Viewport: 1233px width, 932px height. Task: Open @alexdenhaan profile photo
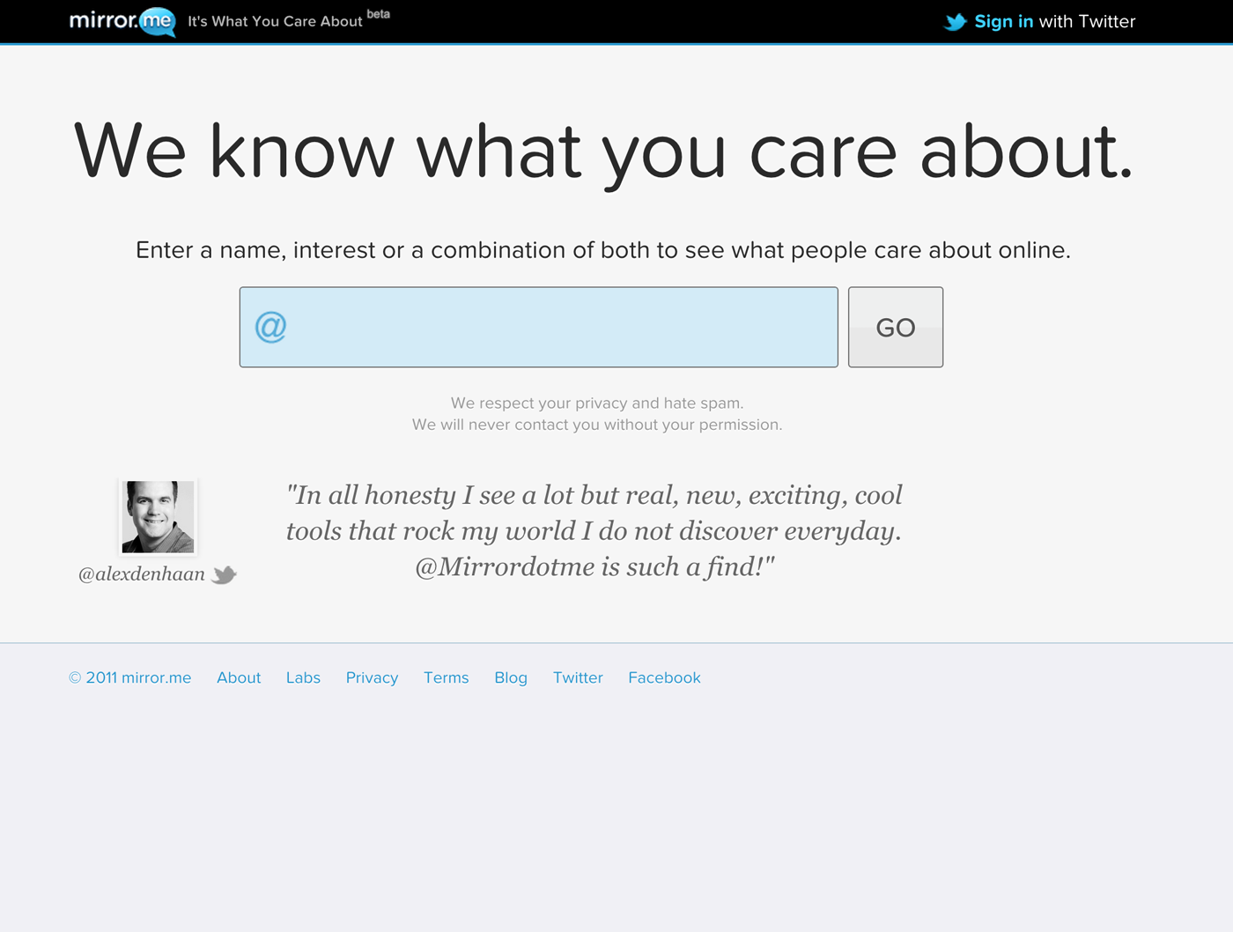pos(158,517)
